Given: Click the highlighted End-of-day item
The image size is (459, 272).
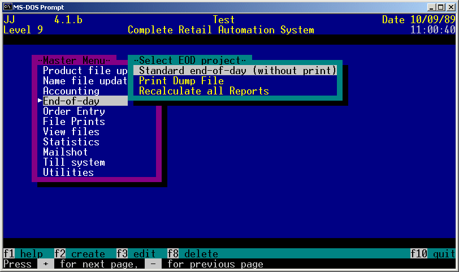Looking at the screenshot, I should tap(71, 101).
